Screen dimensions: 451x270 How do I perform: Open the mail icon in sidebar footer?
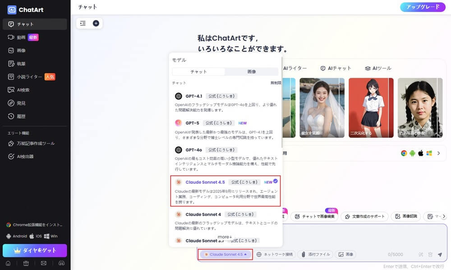coord(44,263)
